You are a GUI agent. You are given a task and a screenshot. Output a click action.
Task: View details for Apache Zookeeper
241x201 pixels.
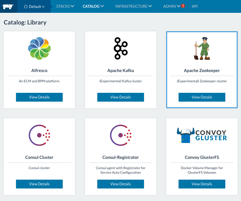tap(202, 97)
